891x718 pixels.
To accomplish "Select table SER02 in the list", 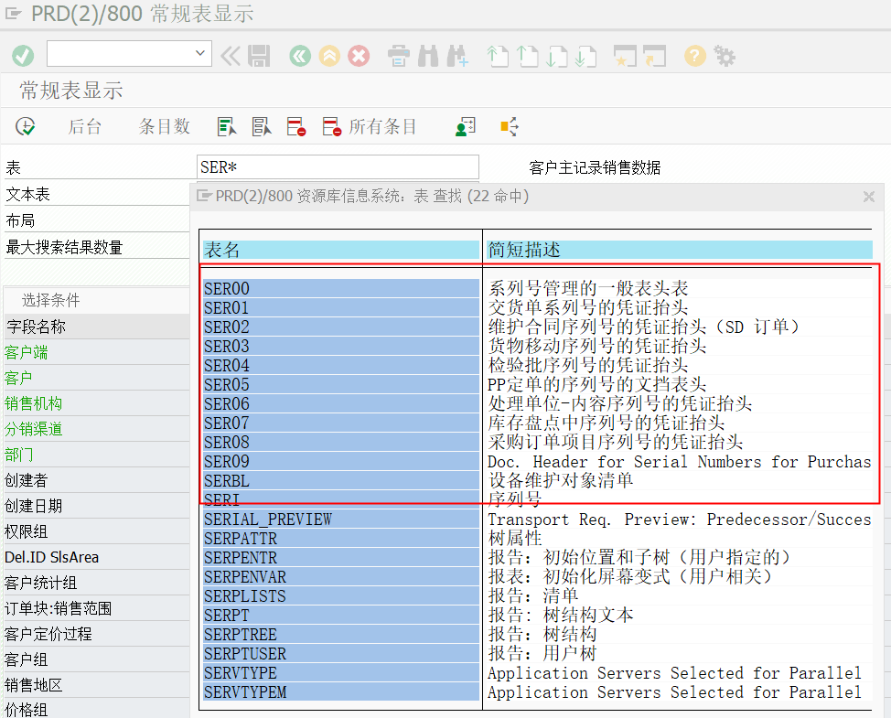I will (341, 327).
